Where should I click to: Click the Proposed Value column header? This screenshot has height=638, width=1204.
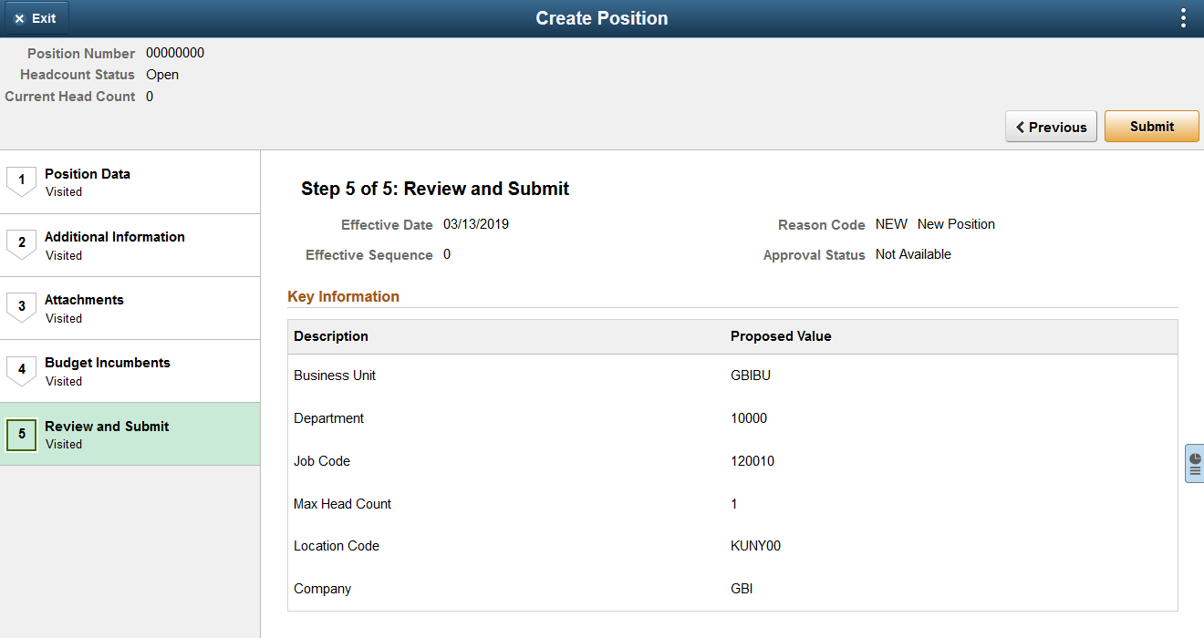(781, 336)
